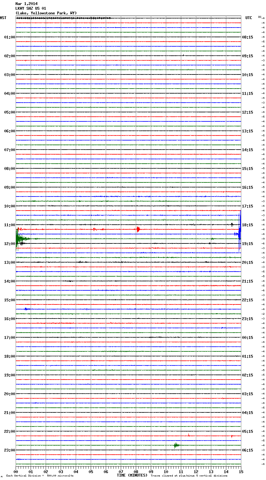This screenshot has width=266, height=480.
Task: Select the 11:00 MST time label
Action: 9,225
